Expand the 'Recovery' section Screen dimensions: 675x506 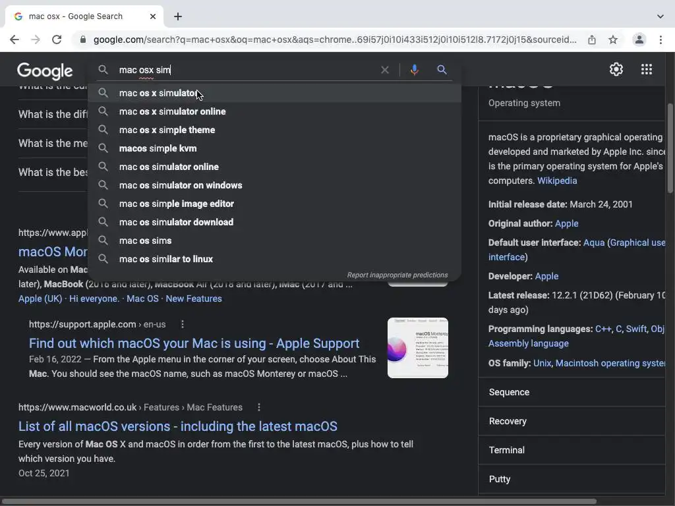point(572,421)
